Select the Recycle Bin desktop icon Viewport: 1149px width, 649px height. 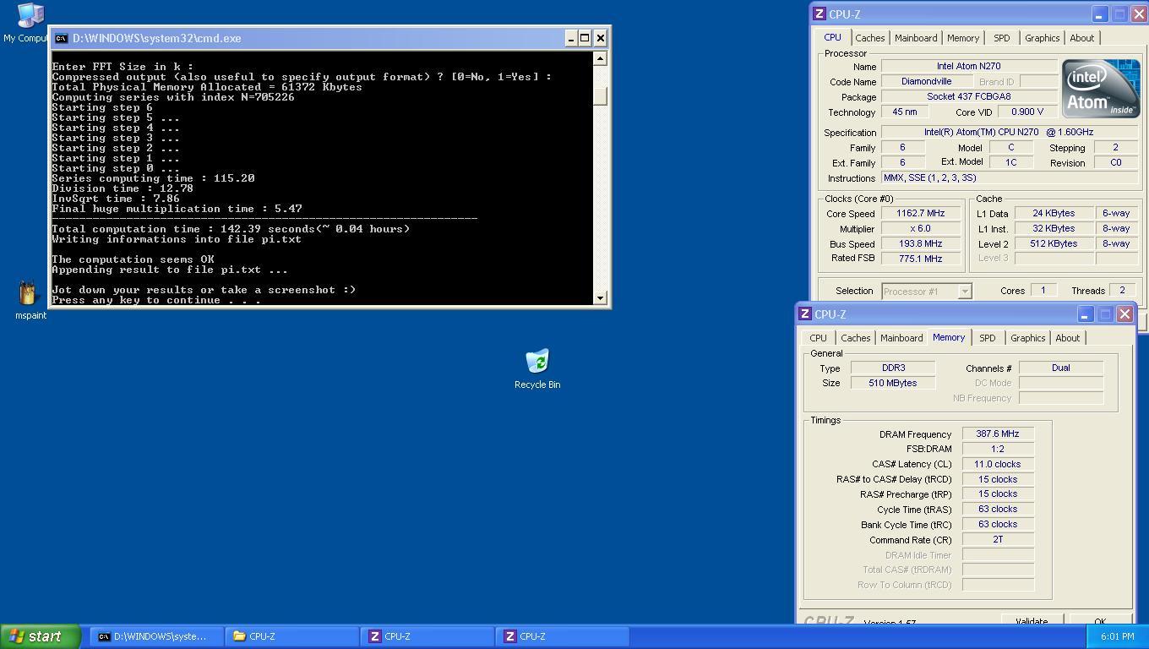[x=537, y=368]
